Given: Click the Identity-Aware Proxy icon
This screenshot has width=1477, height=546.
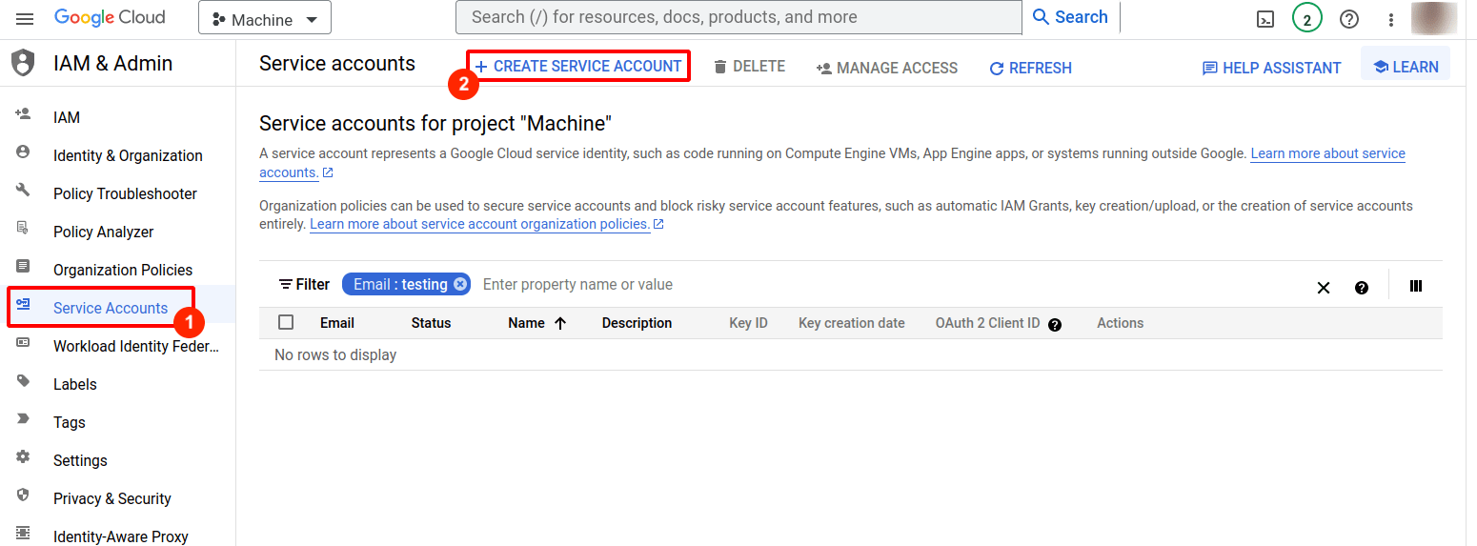Looking at the screenshot, I should coord(23,533).
